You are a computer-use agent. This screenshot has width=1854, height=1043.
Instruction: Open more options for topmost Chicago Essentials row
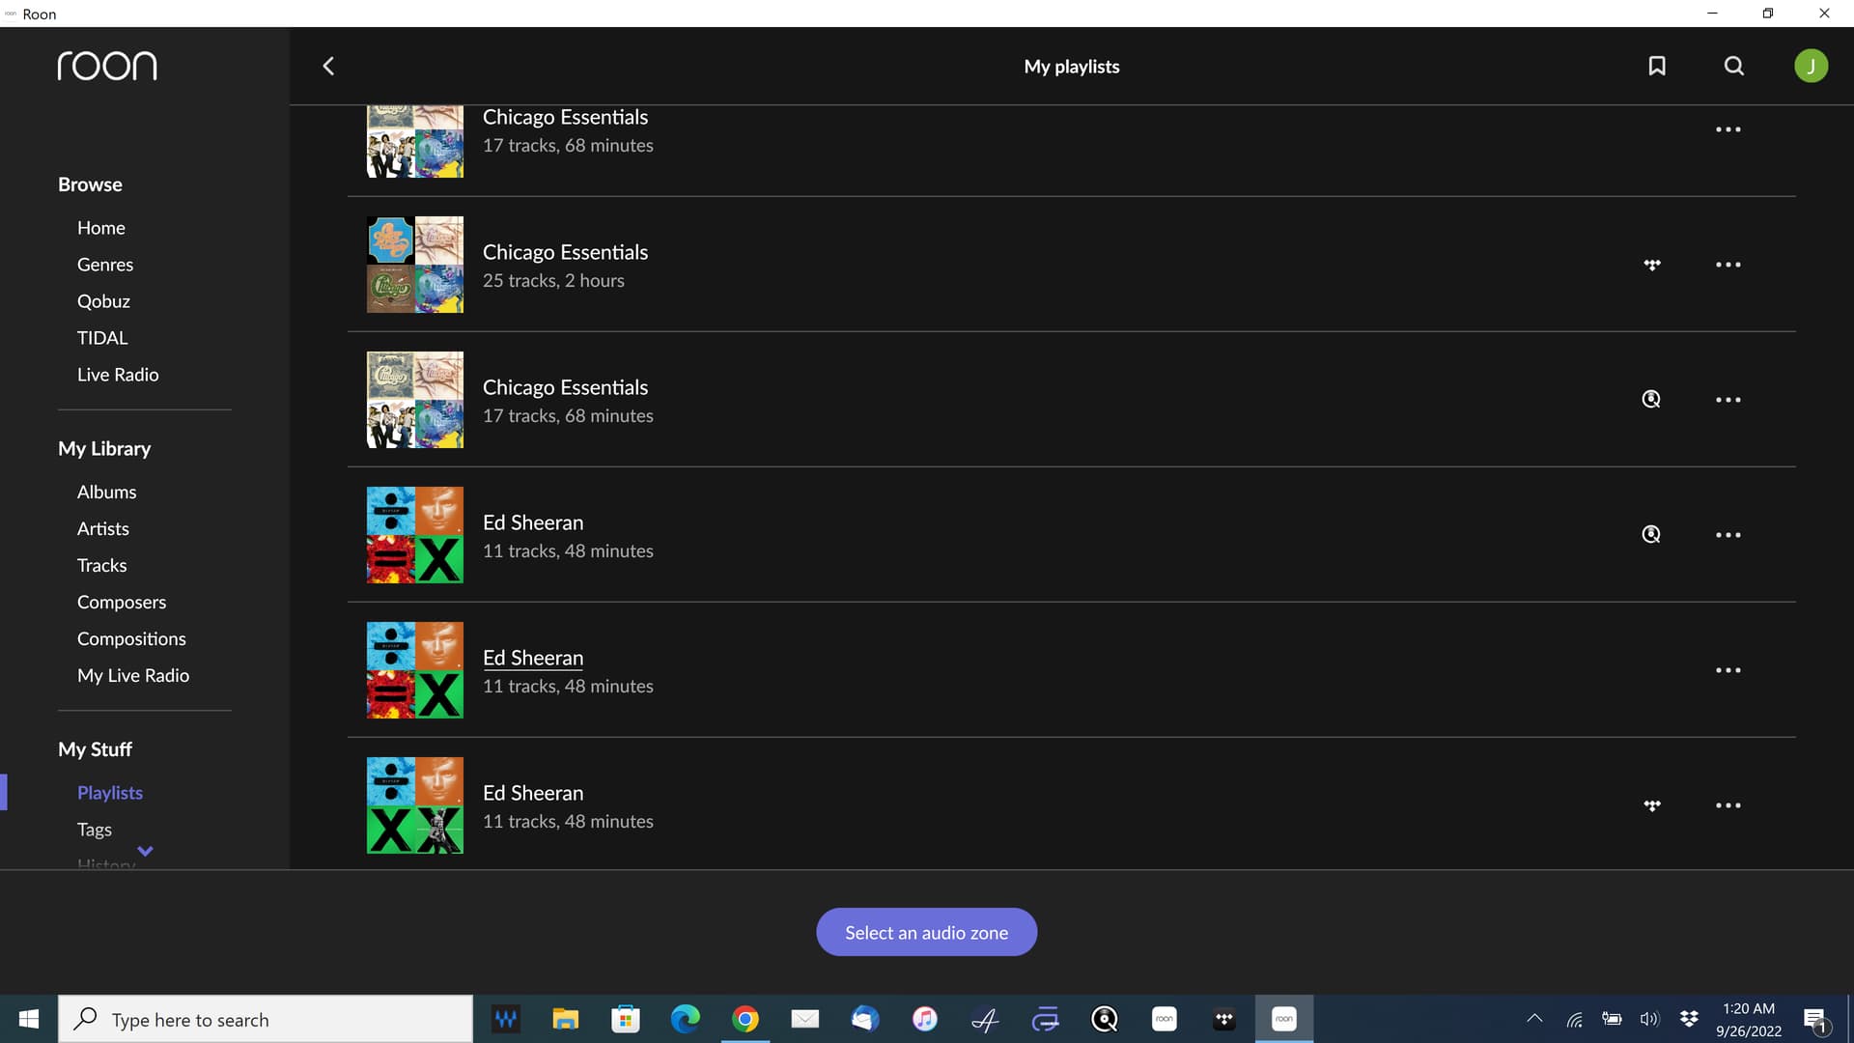coord(1728,129)
